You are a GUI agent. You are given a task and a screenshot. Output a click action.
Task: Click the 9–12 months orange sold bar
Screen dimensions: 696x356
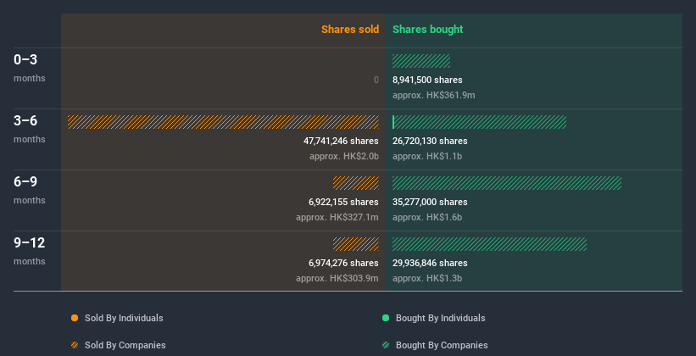(x=356, y=244)
